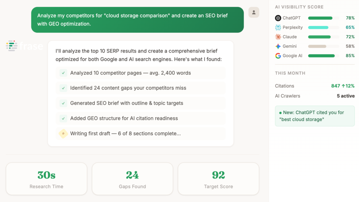The image size is (359, 202).
Task: Select the '30s Research Time' stat card
Action: coord(46,178)
